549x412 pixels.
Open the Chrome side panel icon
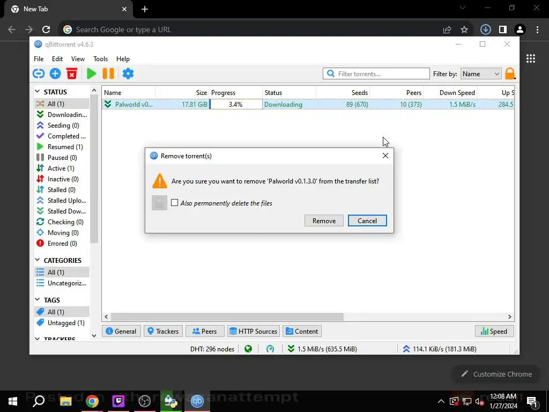(503, 30)
